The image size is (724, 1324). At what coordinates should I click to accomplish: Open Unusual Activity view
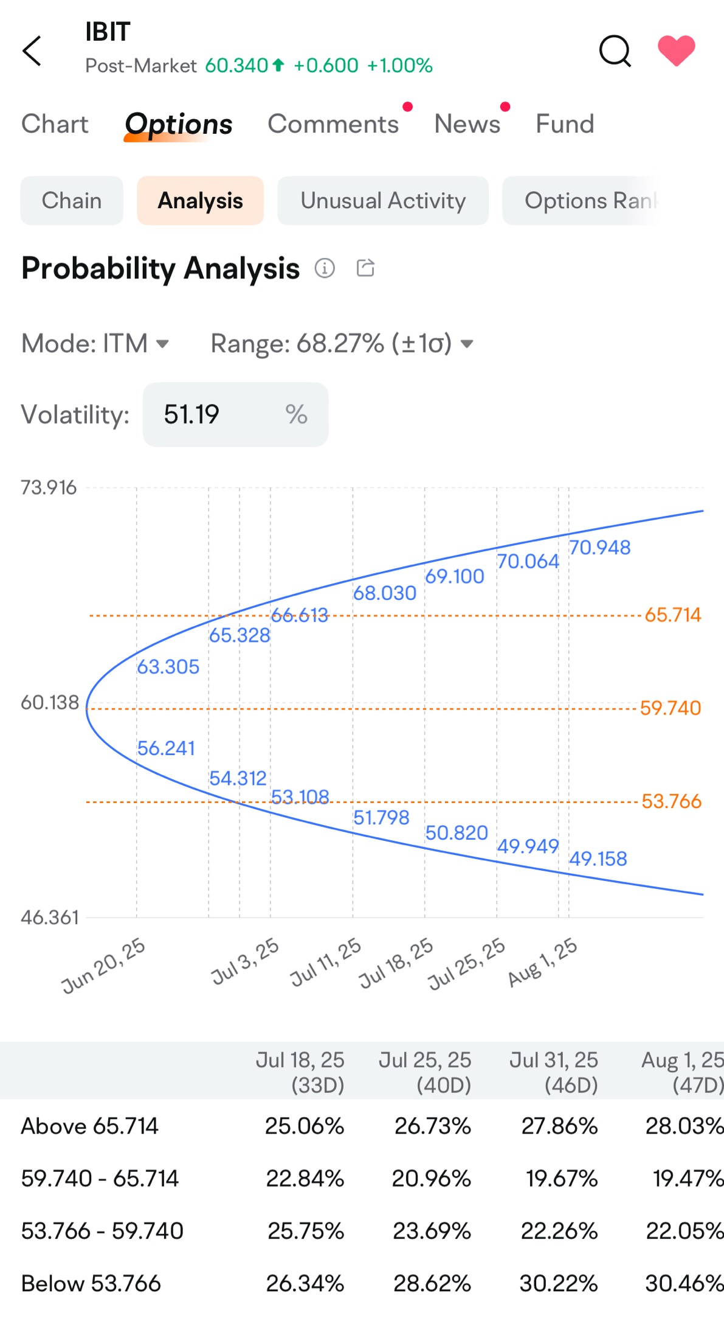(x=382, y=200)
